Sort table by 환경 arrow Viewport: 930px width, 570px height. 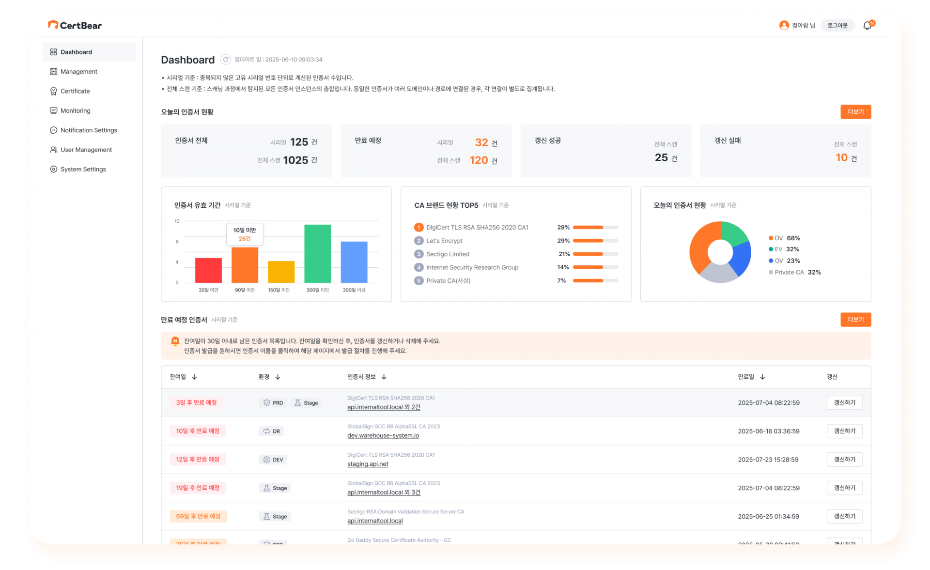(278, 377)
